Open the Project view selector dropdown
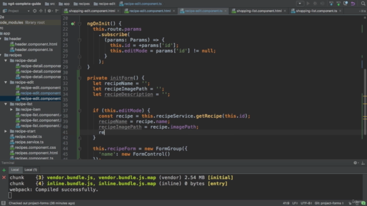 [29, 11]
